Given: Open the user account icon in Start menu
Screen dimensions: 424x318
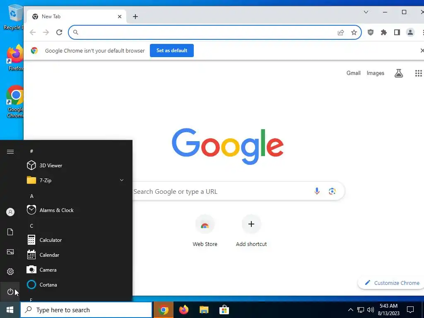Looking at the screenshot, I should click(x=10, y=212).
